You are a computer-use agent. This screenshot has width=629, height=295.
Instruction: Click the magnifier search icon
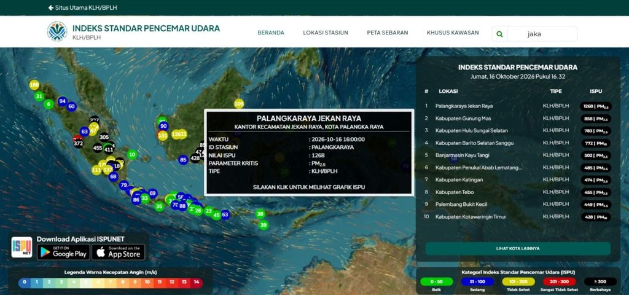pyautogui.click(x=499, y=34)
